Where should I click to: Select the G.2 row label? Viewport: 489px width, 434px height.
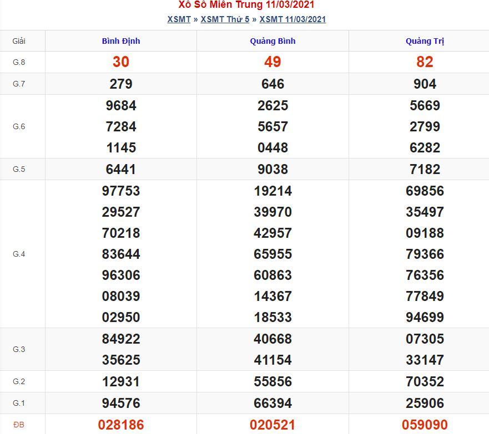click(x=19, y=381)
